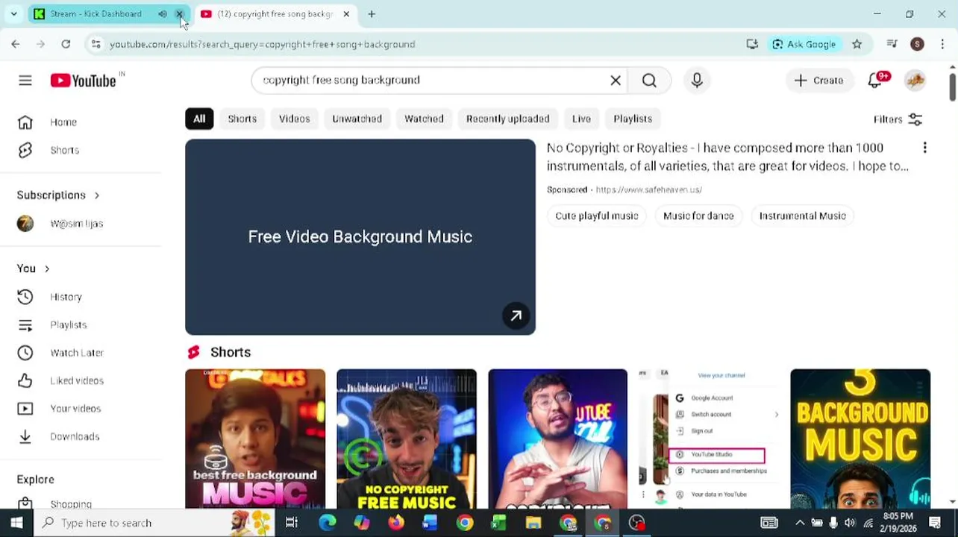
Task: Select the Watched filter chip
Action: tap(424, 119)
